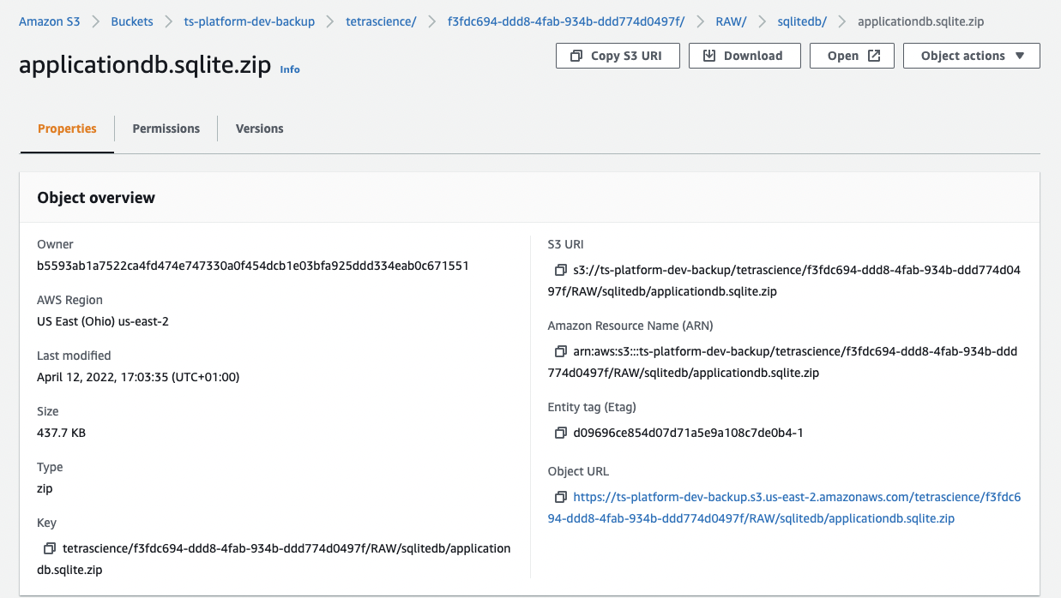This screenshot has width=1061, height=598.
Task: Click the S3 URI text value
Action: click(x=784, y=280)
